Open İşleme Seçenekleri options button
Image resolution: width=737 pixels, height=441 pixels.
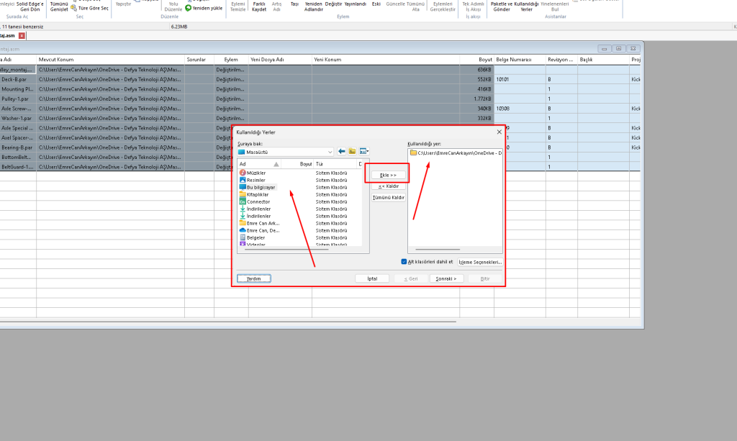(479, 262)
